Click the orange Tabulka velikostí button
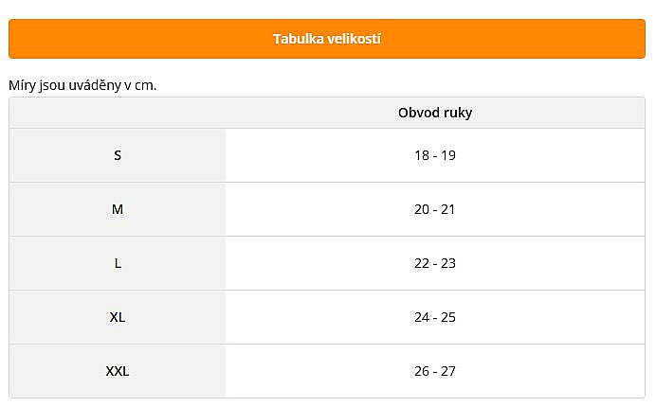Screen dimensions: 656x407 coord(327,39)
